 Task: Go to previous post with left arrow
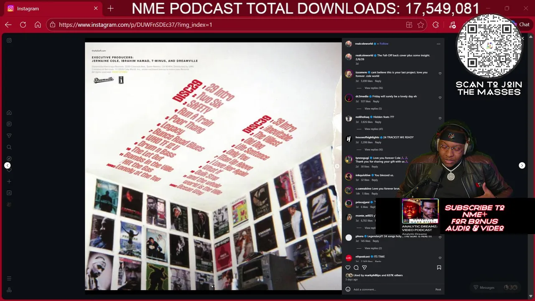7,166
